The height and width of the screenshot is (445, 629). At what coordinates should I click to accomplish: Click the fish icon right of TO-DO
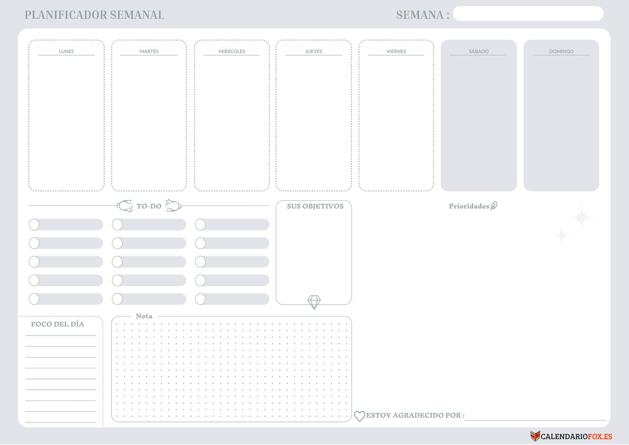click(x=173, y=205)
